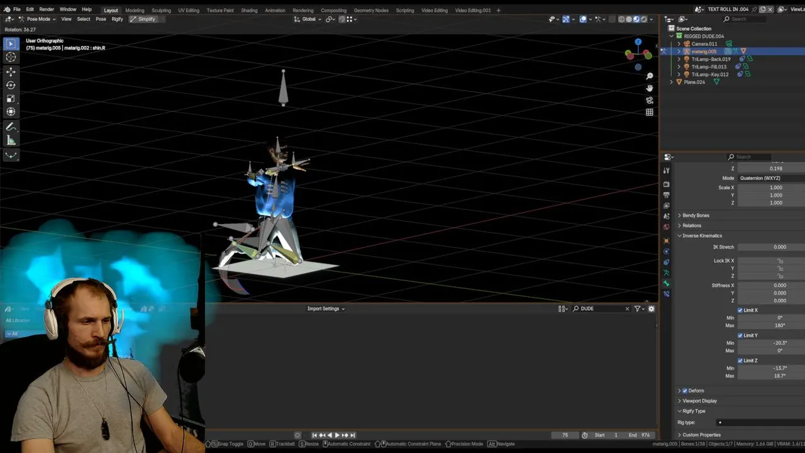Open Import Settings dropdown
Screen dimensions: 805x453
click(326, 308)
